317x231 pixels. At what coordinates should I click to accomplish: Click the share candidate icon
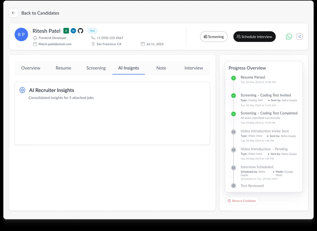point(299,37)
